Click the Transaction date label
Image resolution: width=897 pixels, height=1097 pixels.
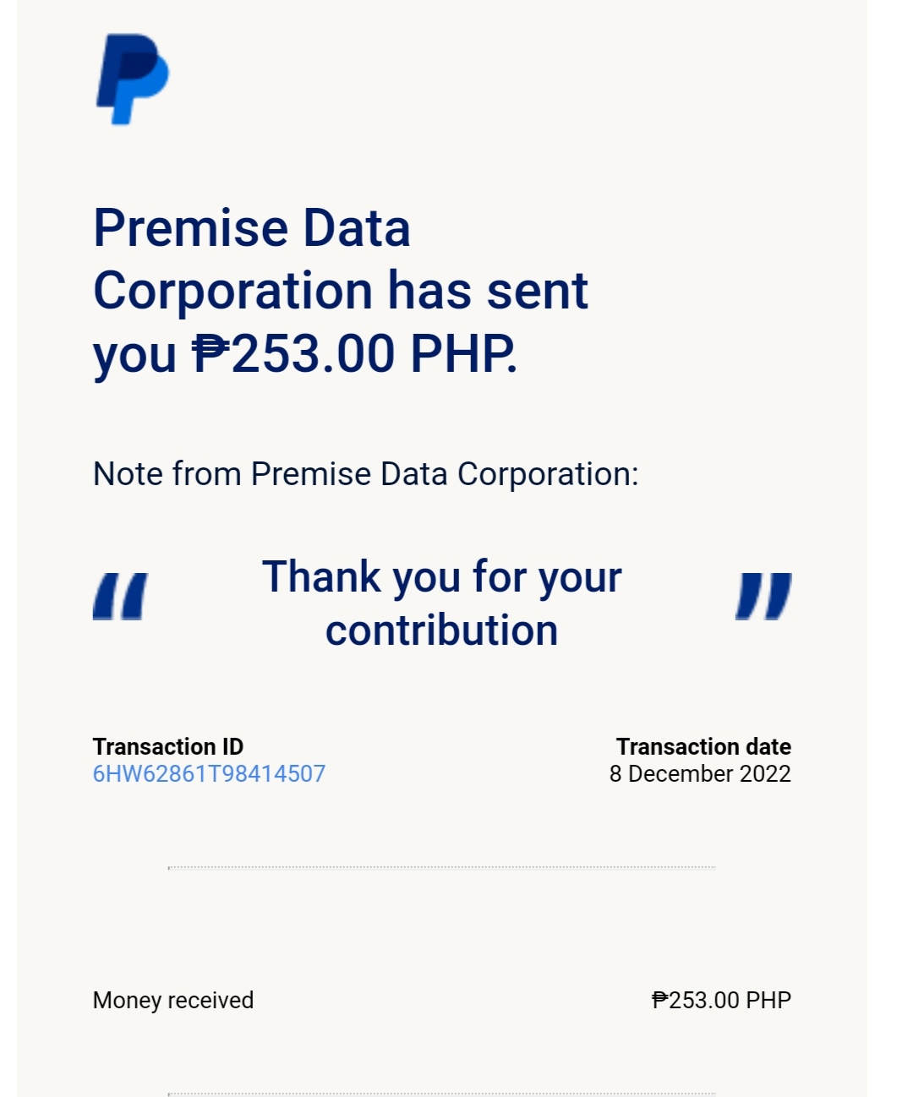click(703, 746)
